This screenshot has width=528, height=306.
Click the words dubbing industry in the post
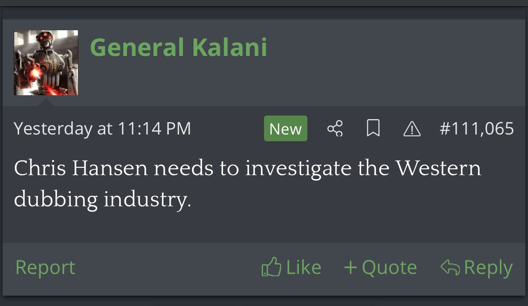click(x=102, y=199)
